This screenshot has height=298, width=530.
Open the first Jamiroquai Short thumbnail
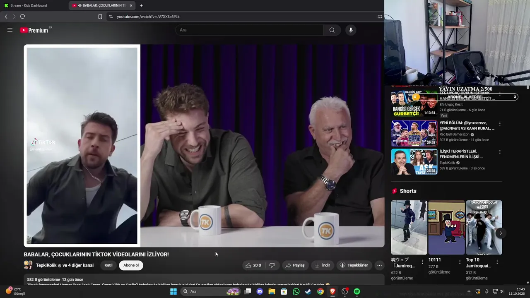[x=409, y=228]
